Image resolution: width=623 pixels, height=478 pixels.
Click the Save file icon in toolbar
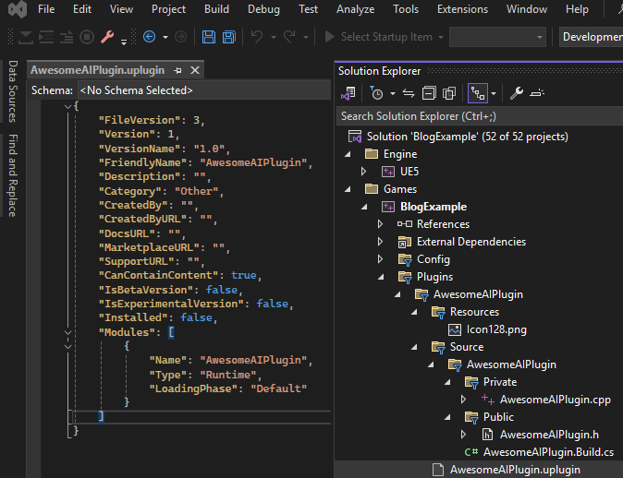click(207, 37)
